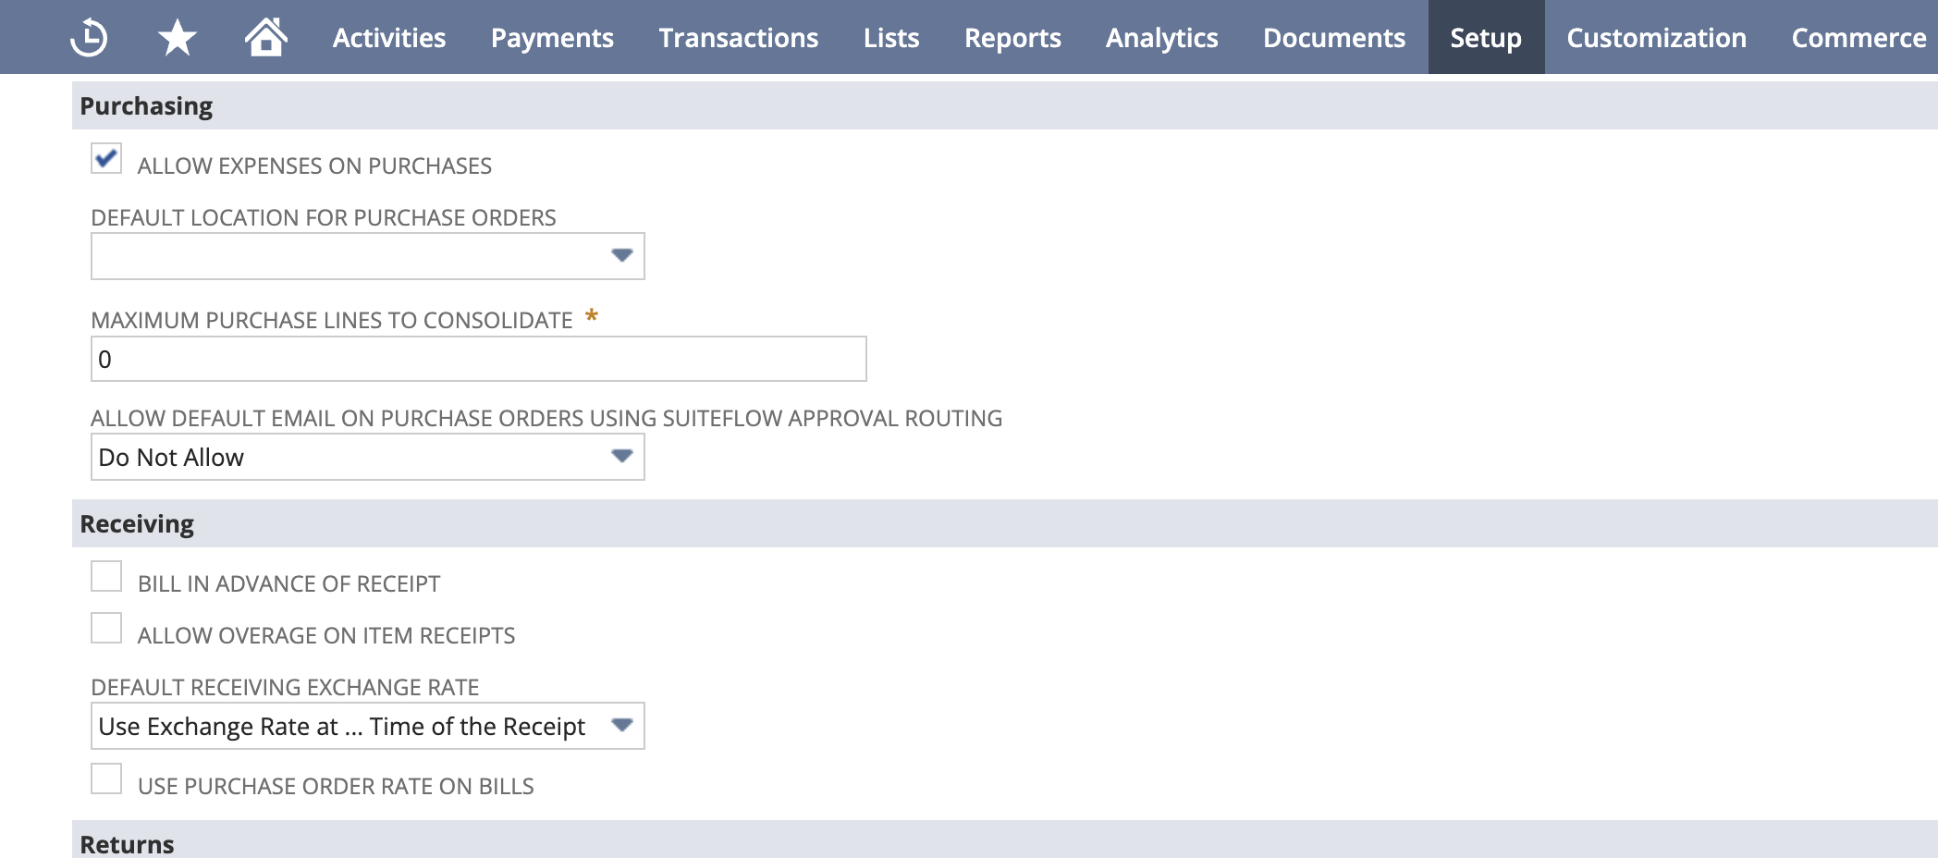This screenshot has height=858, width=1938.
Task: Open the Commerce menu
Action: 1858,38
